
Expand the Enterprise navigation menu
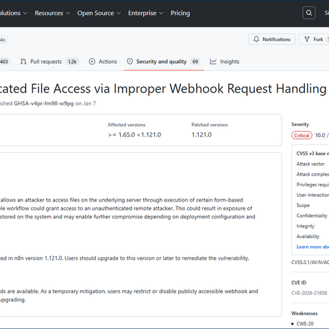click(145, 13)
